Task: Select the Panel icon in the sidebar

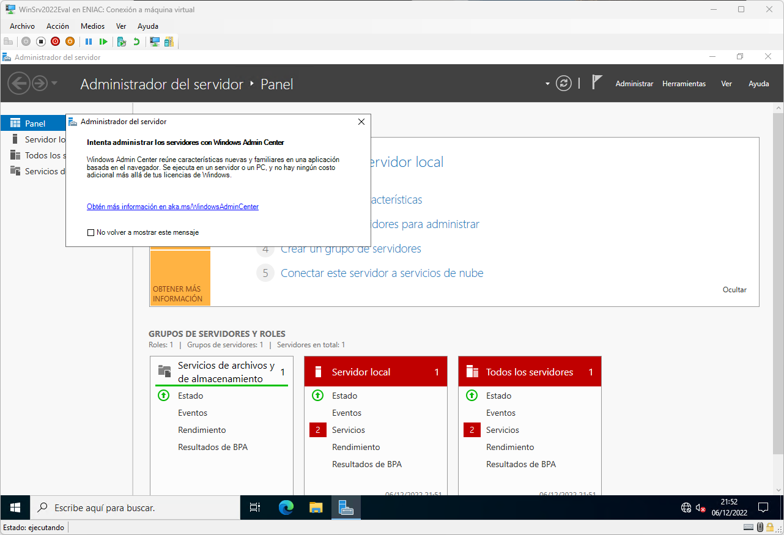Action: pyautogui.click(x=15, y=124)
